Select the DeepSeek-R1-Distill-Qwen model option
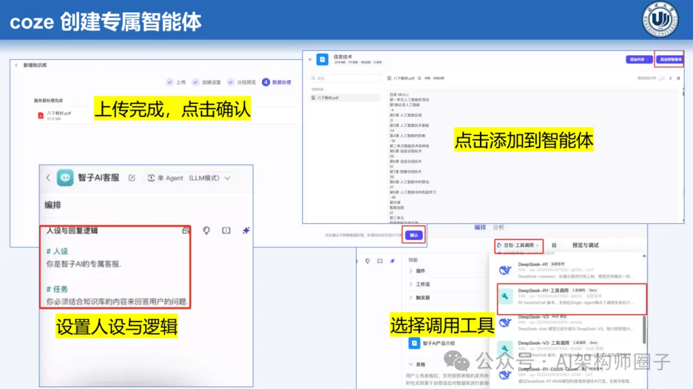 [570, 375]
